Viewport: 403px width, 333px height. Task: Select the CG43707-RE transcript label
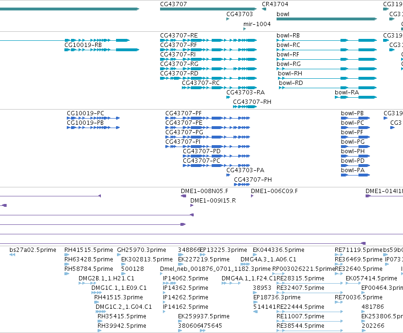click(179, 36)
